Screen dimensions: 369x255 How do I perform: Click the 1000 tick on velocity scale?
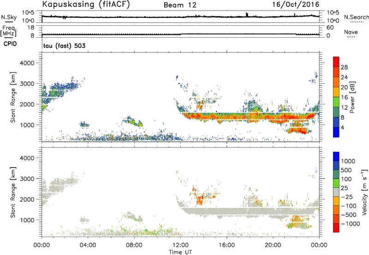tap(348, 161)
